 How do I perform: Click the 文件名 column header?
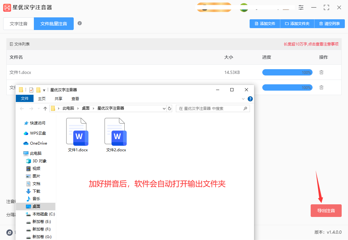[16, 57]
